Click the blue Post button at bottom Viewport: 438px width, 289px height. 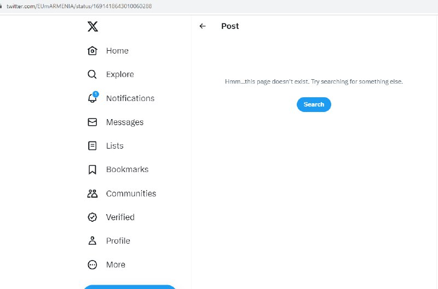click(x=130, y=287)
